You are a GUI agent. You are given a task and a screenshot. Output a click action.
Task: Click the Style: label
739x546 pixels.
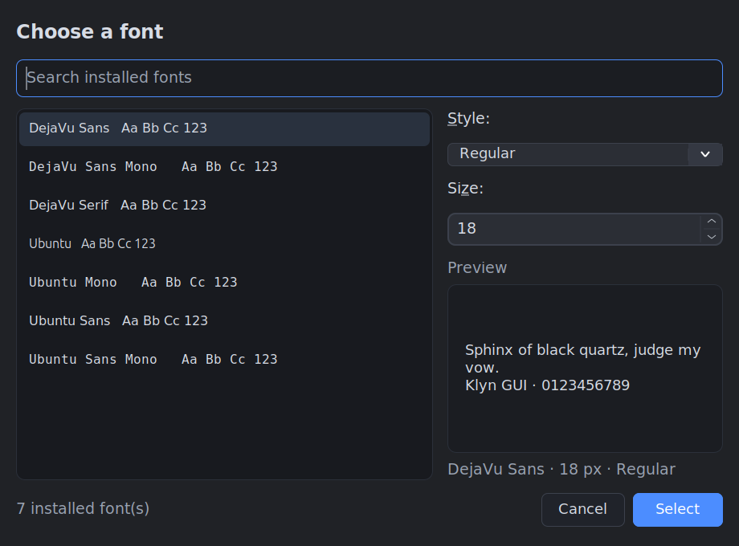coord(468,119)
